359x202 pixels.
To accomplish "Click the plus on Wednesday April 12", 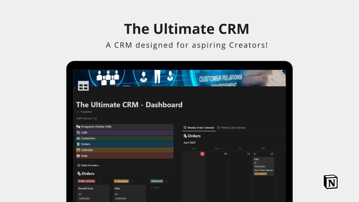I will click(254, 154).
